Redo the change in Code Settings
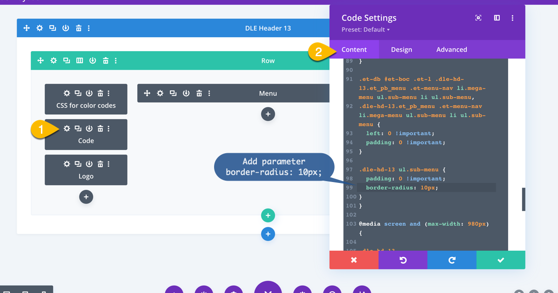 (452, 260)
